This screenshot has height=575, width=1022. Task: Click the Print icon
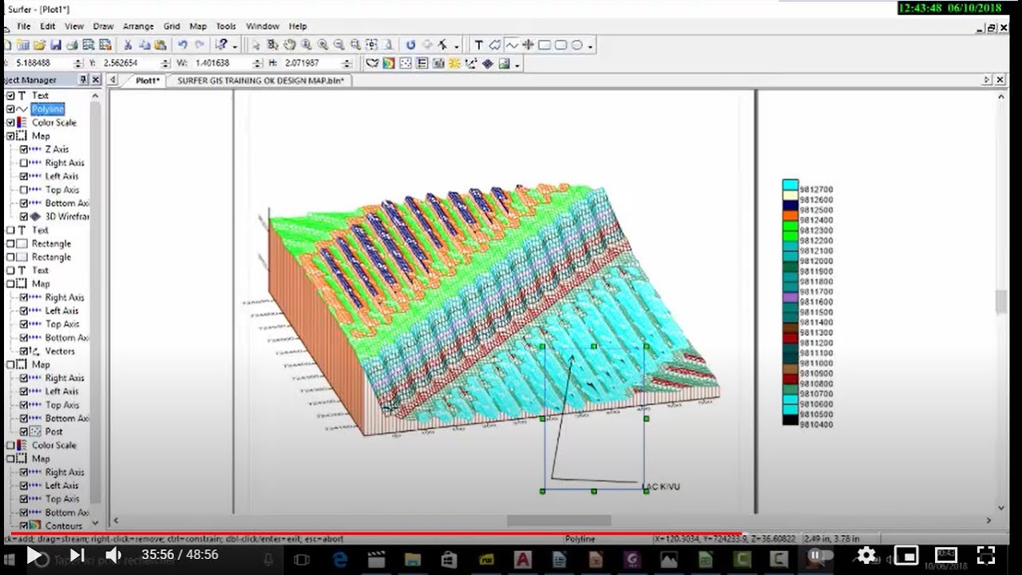click(x=72, y=46)
